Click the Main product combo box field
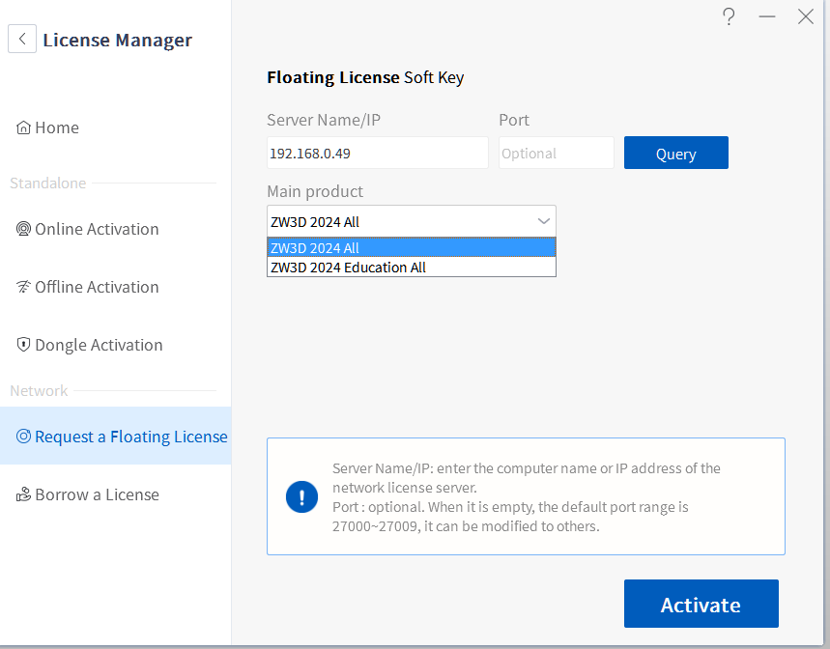The height and width of the screenshot is (649, 830). 412,221
